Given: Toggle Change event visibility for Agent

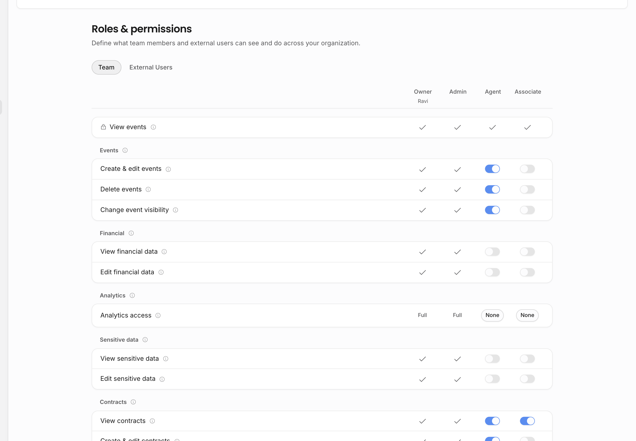Looking at the screenshot, I should pos(492,210).
